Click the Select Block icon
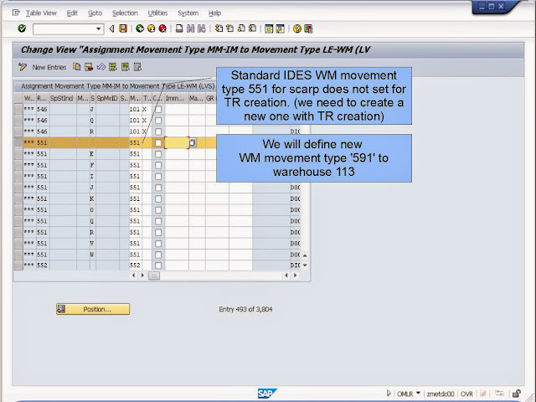The image size is (536, 402). (125, 67)
